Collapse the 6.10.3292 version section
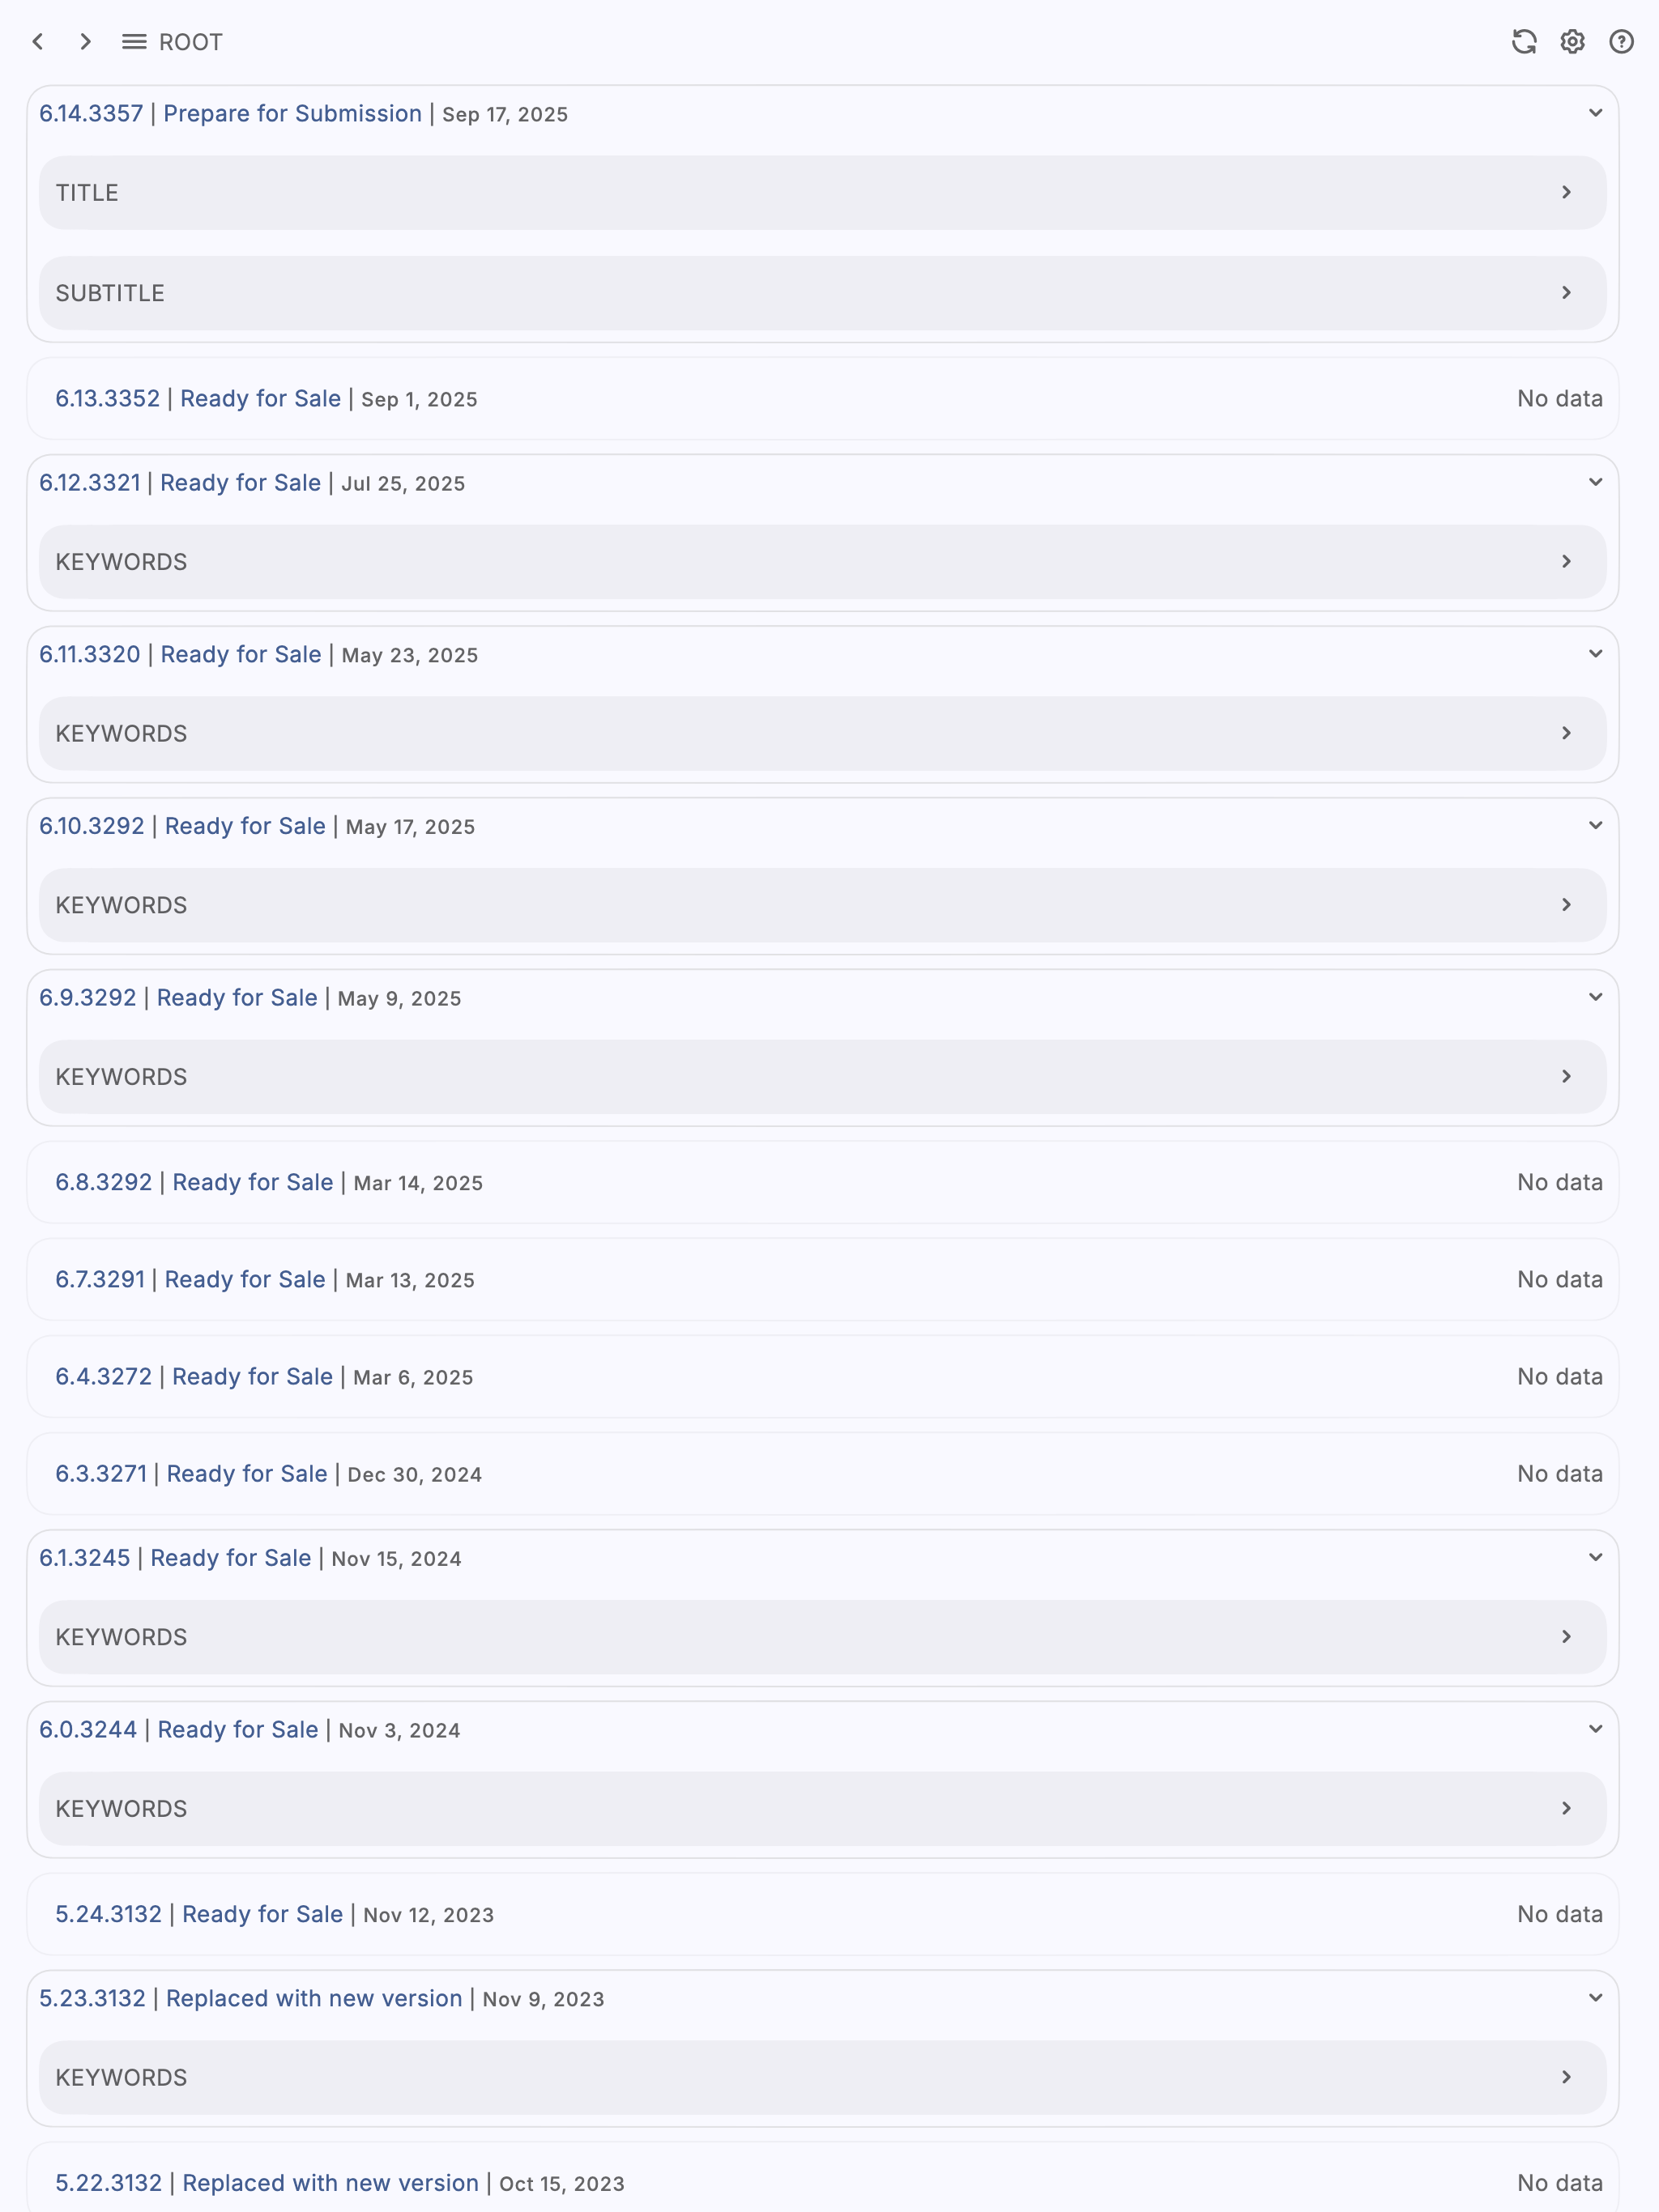Viewport: 1659px width, 2212px height. pyautogui.click(x=1595, y=826)
